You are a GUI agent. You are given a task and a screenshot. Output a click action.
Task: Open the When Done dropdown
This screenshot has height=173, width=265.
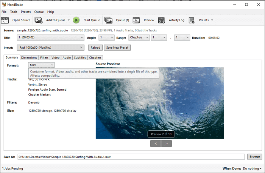click(252, 168)
